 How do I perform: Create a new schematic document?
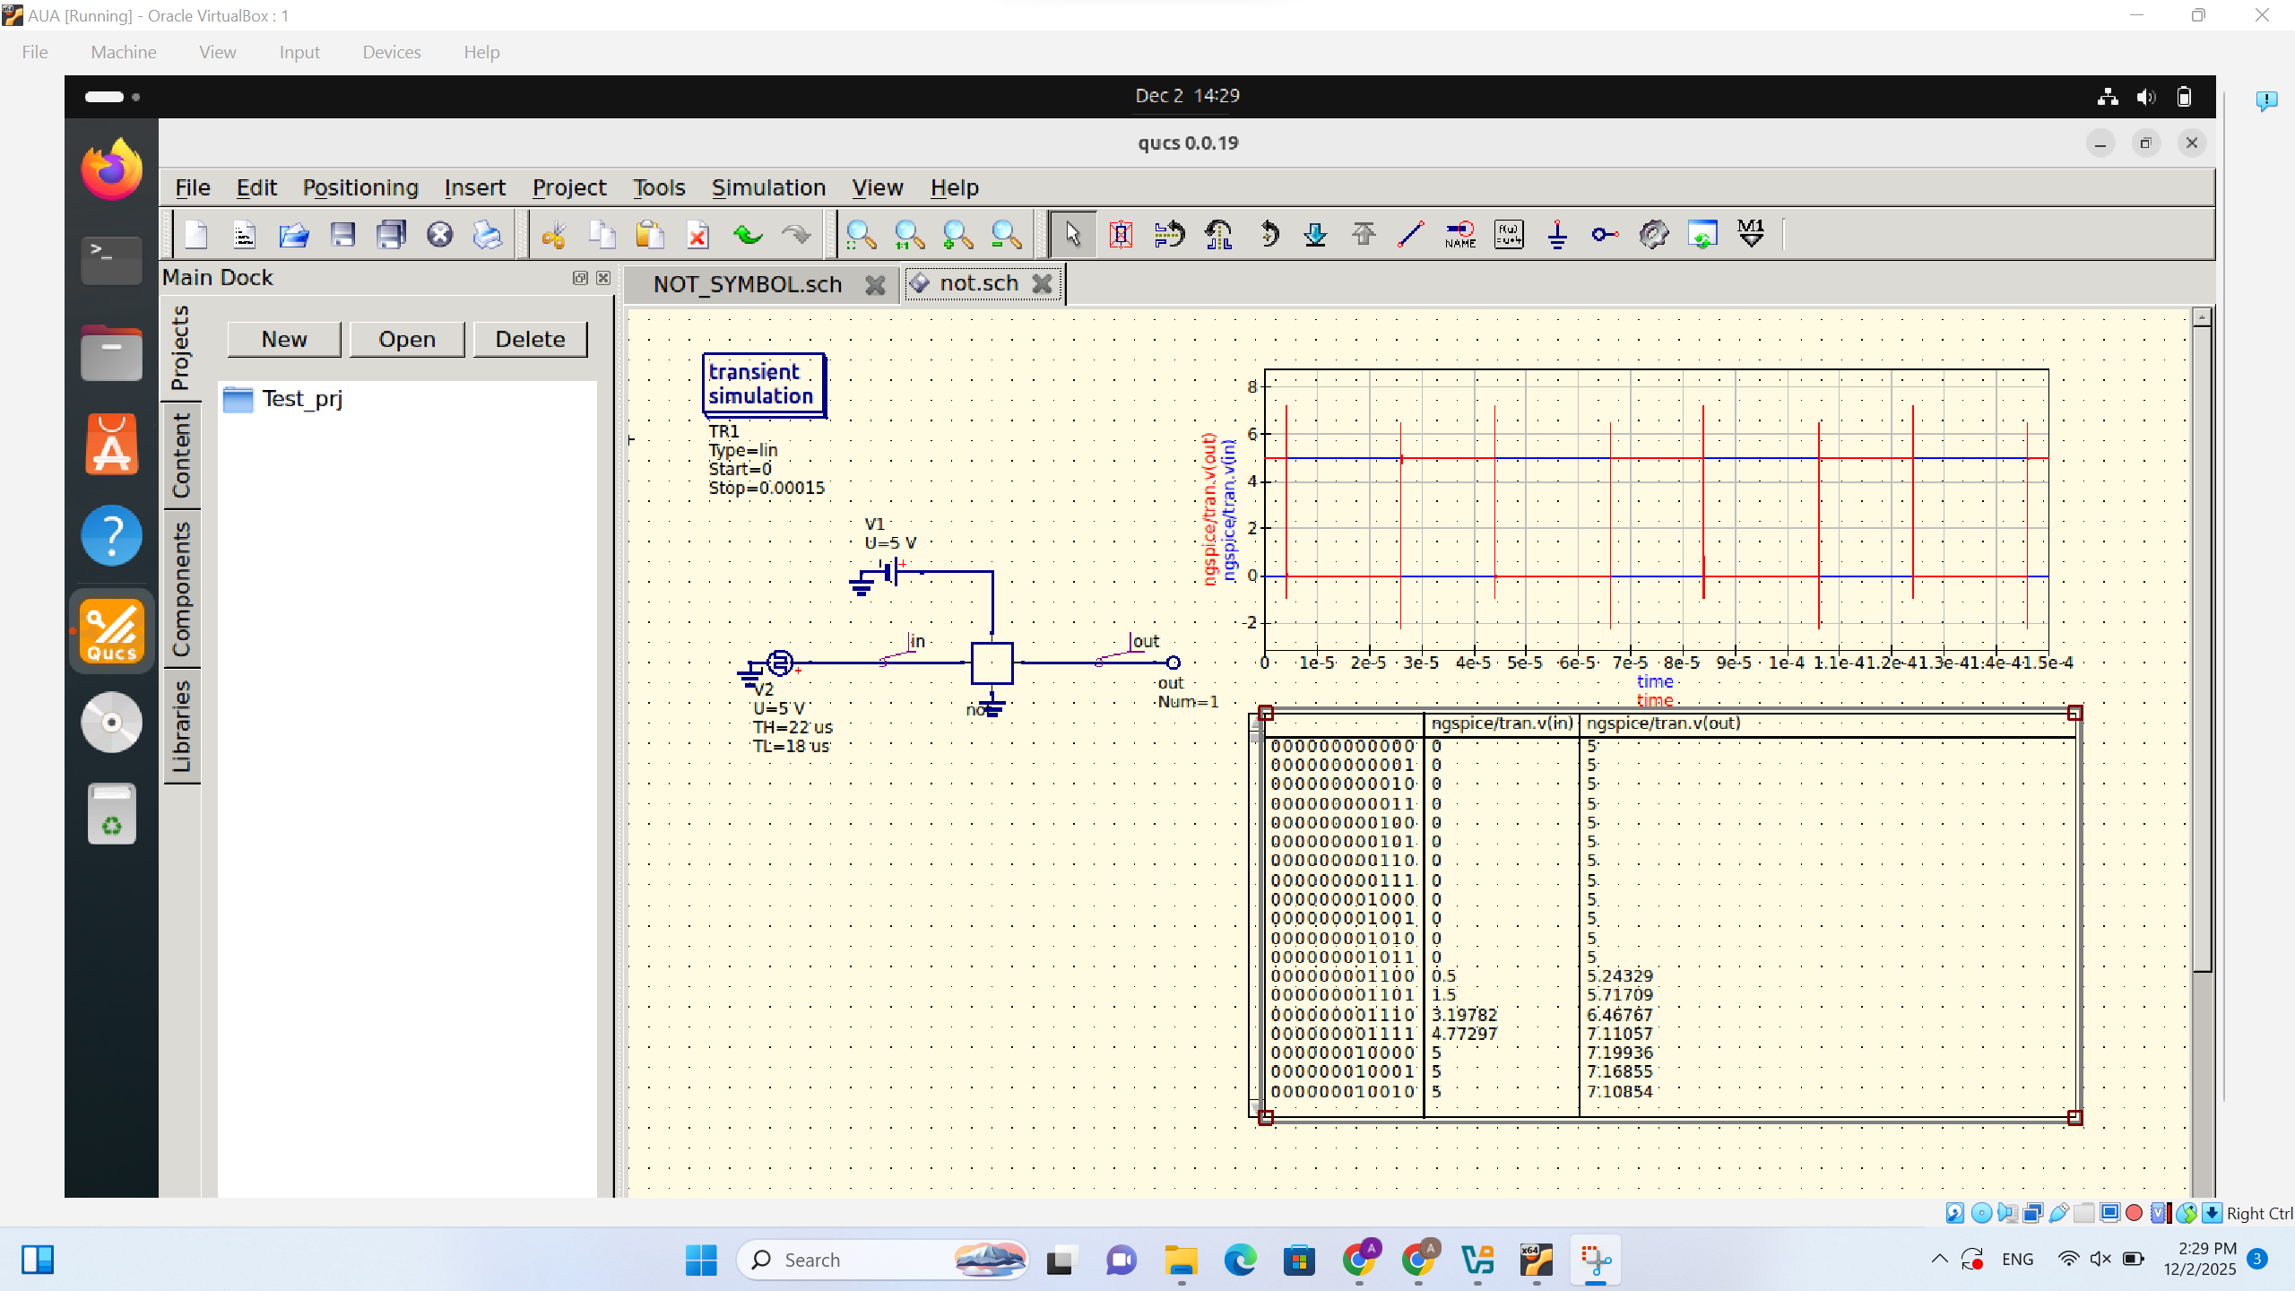(195, 235)
